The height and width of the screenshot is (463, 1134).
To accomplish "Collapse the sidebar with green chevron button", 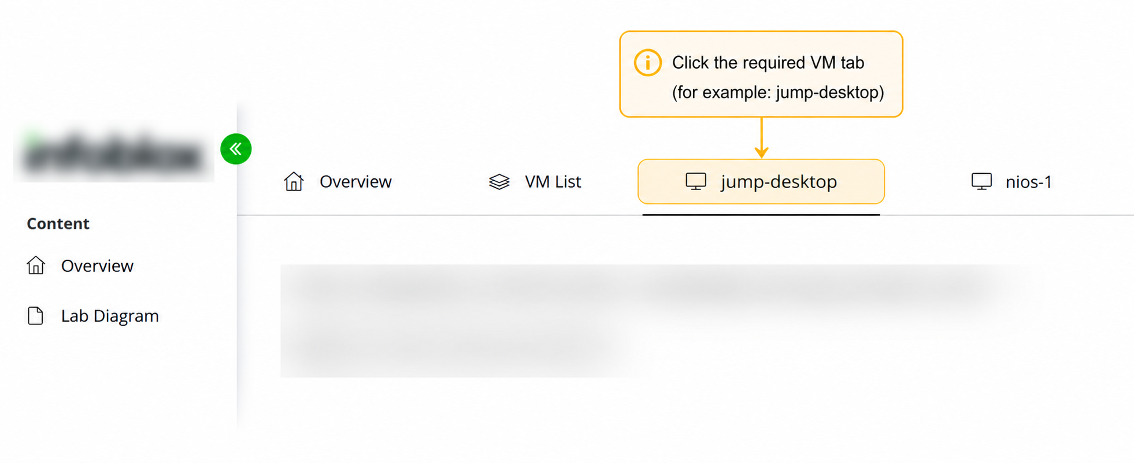I will click(x=236, y=149).
